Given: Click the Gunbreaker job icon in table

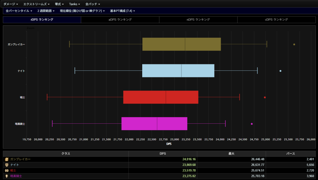Looking at the screenshot, I should (7, 159).
